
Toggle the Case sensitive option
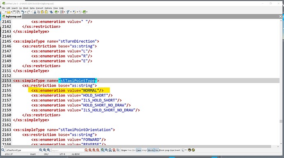139,150
